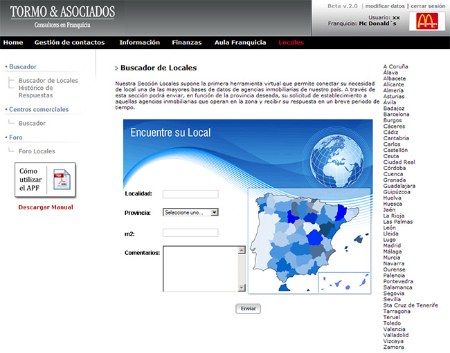450x353 pixels.
Task: Choose Barcelona from province list
Action: click(x=396, y=115)
